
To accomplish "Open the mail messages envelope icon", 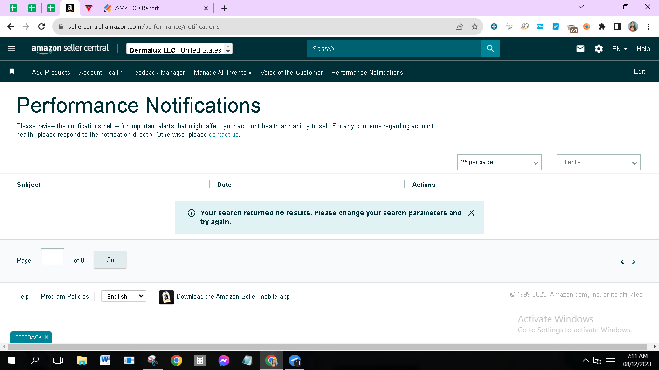I will pos(580,49).
